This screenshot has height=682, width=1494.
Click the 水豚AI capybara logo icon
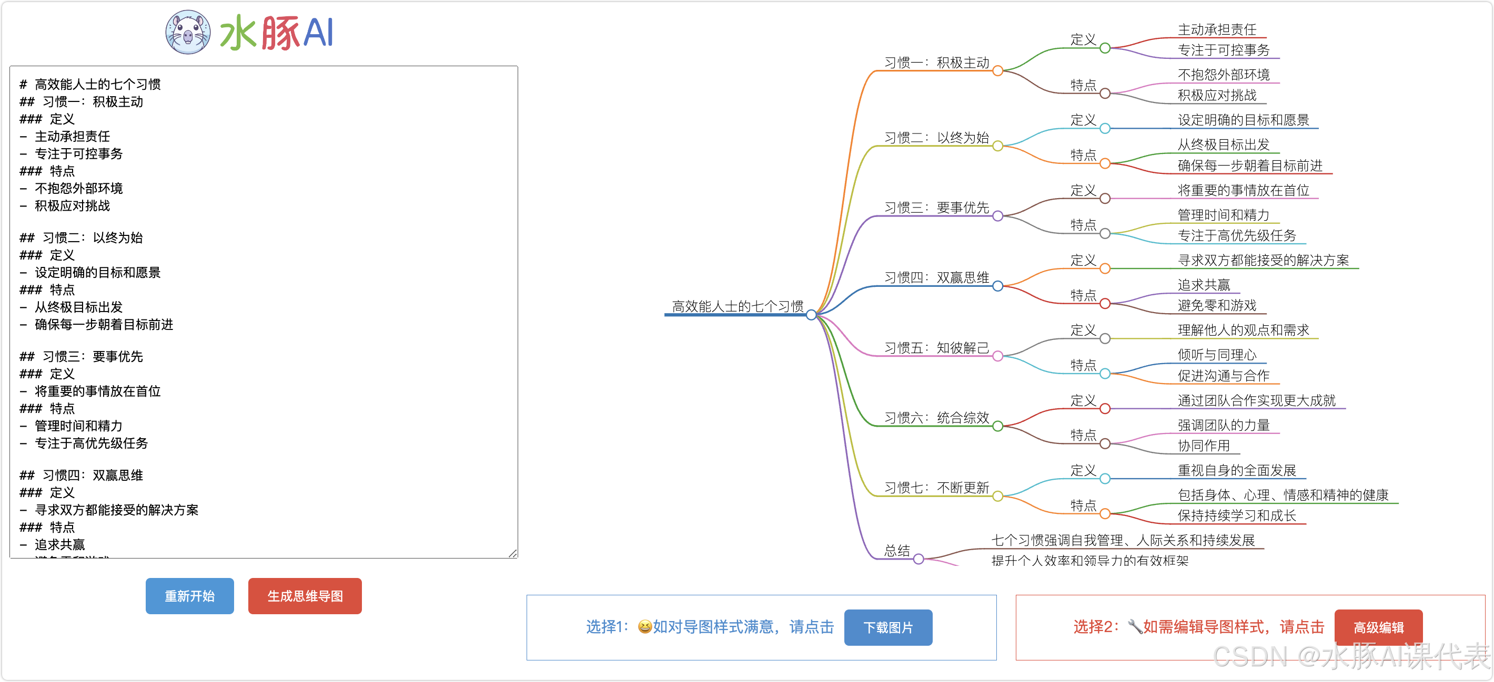pyautogui.click(x=188, y=33)
